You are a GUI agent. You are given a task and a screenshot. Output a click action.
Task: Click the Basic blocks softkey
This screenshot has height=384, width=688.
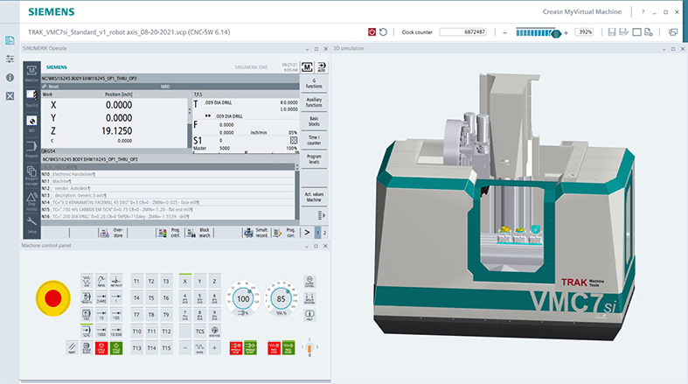[x=314, y=121]
